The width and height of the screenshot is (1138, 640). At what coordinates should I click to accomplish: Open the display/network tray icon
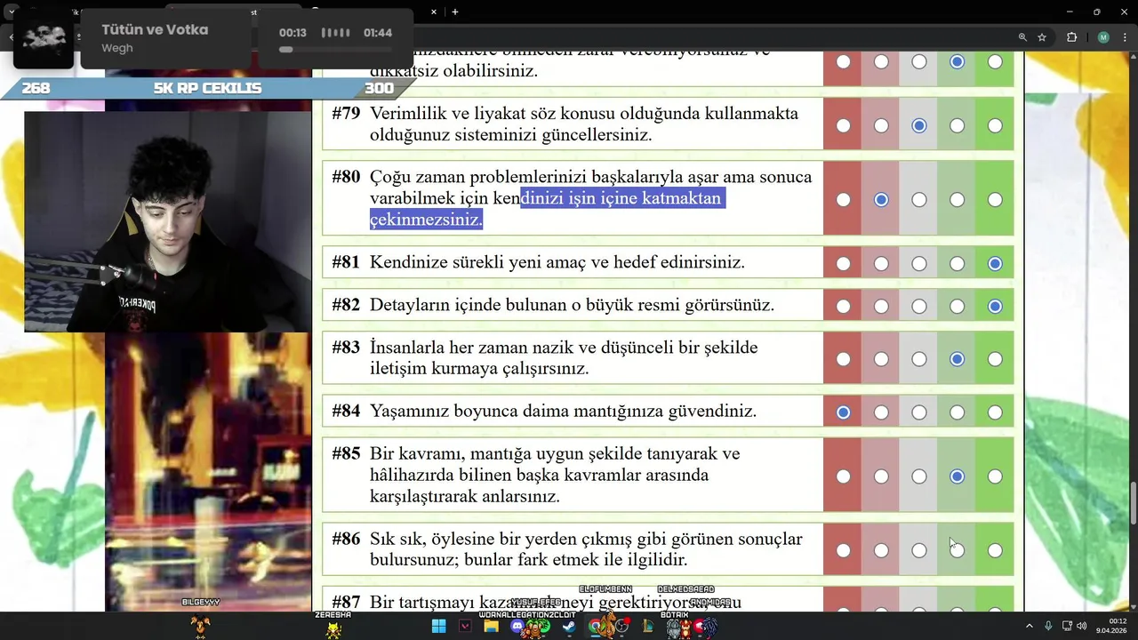1067,627
